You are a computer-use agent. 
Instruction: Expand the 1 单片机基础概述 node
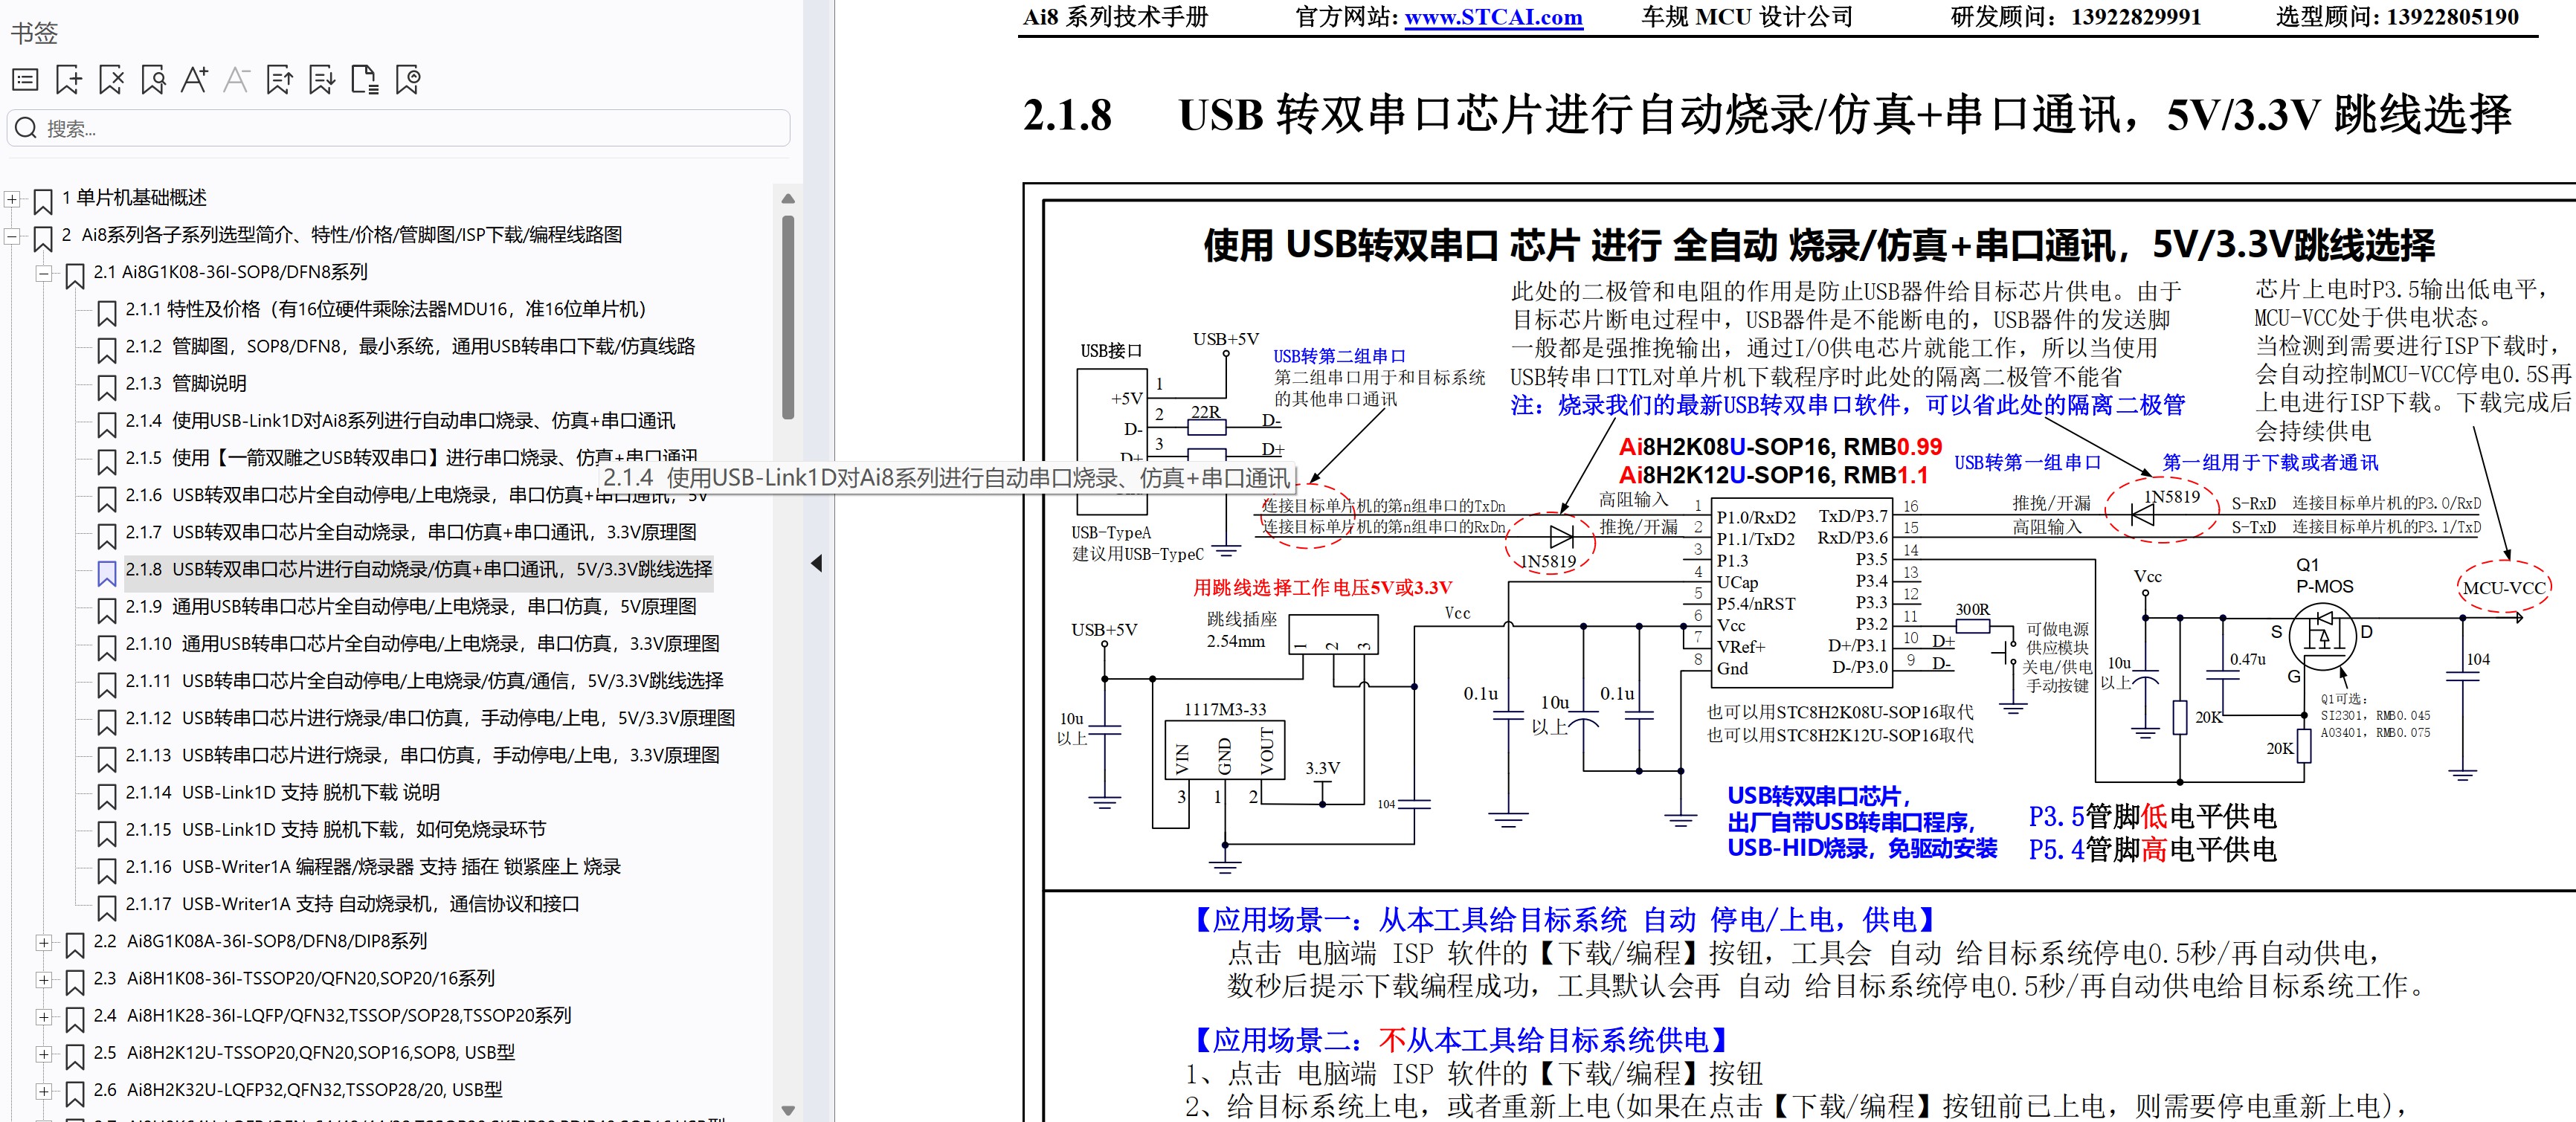point(12,199)
